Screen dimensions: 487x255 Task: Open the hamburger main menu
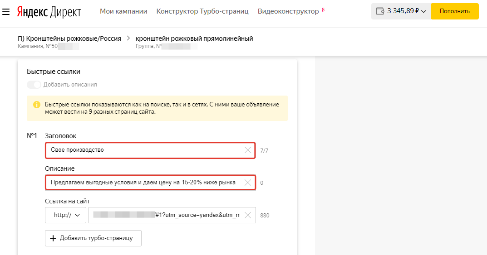[x=6, y=11]
